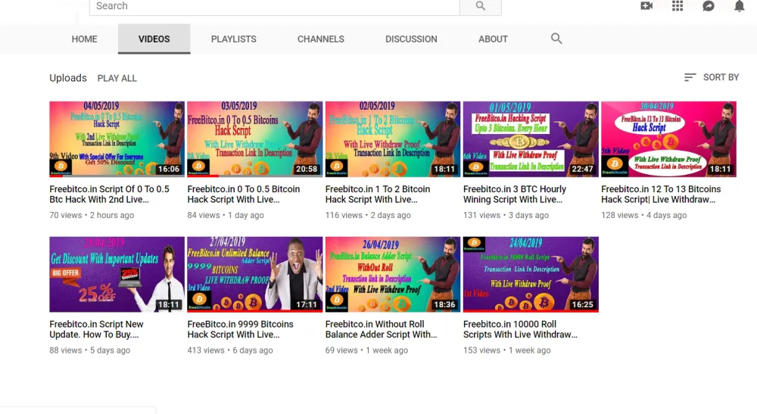
Task: Open the 25% OFF discount thumbnail
Action: point(117,274)
